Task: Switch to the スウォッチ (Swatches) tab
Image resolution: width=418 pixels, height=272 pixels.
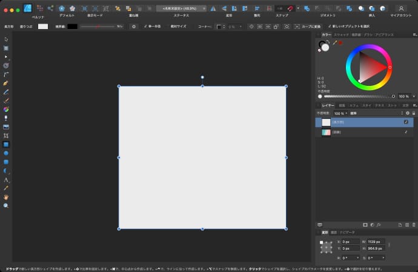Action: click(341, 35)
